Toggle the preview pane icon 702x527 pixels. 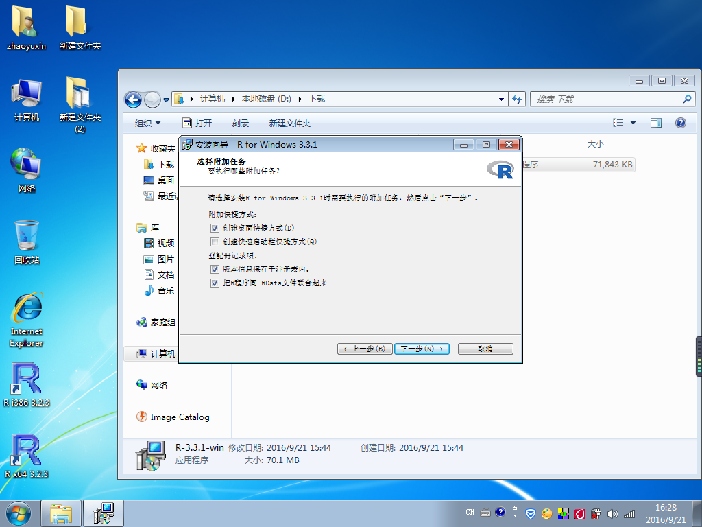pos(656,123)
